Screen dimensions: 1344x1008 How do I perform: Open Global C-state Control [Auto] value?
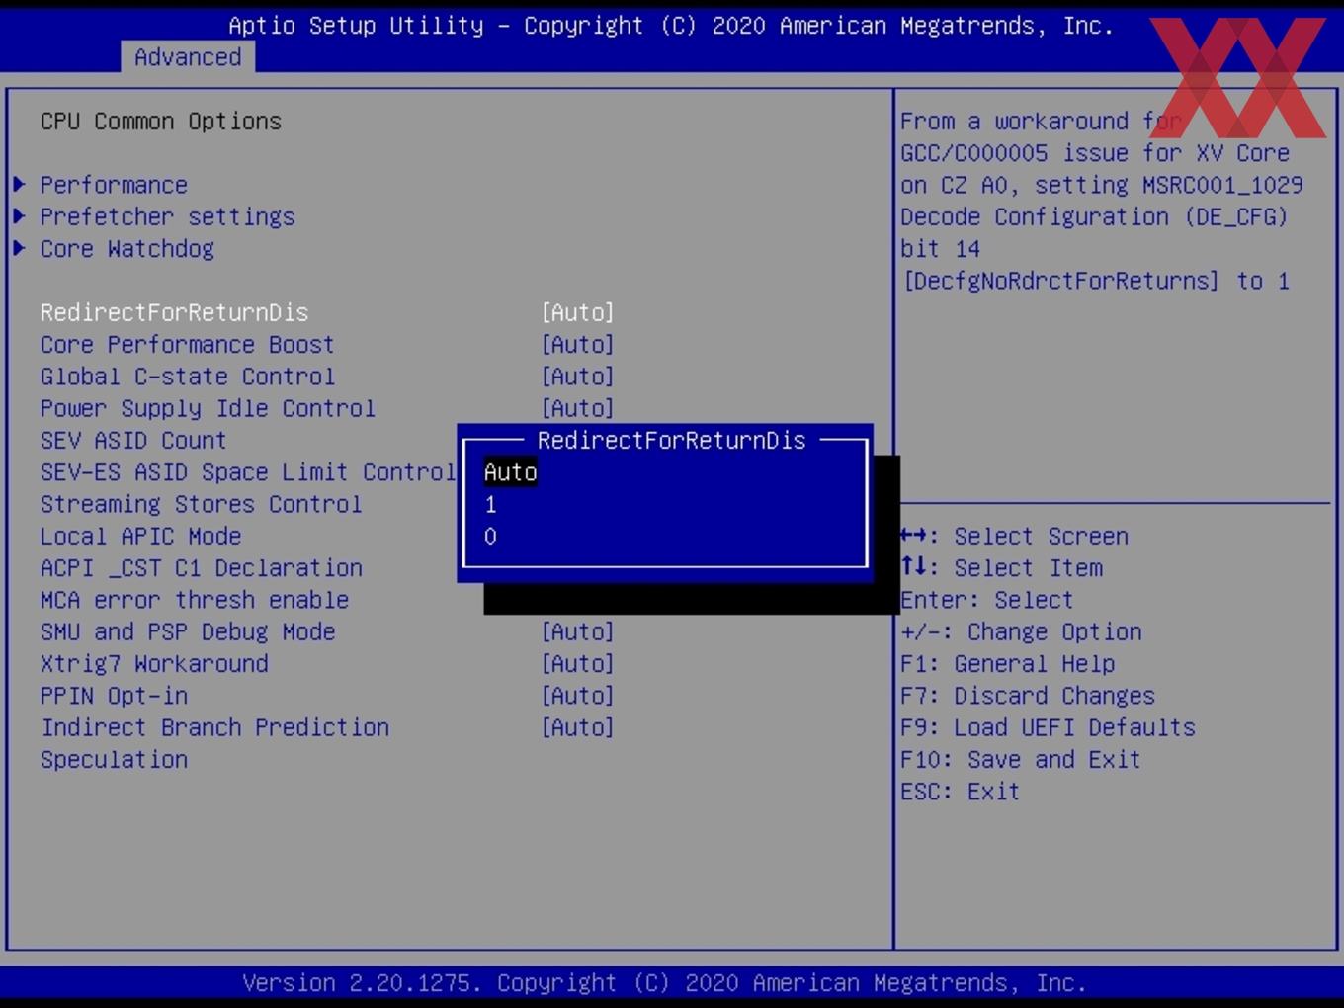tap(577, 377)
